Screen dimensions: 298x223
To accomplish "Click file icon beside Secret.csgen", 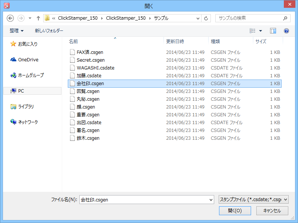I will tap(72, 60).
